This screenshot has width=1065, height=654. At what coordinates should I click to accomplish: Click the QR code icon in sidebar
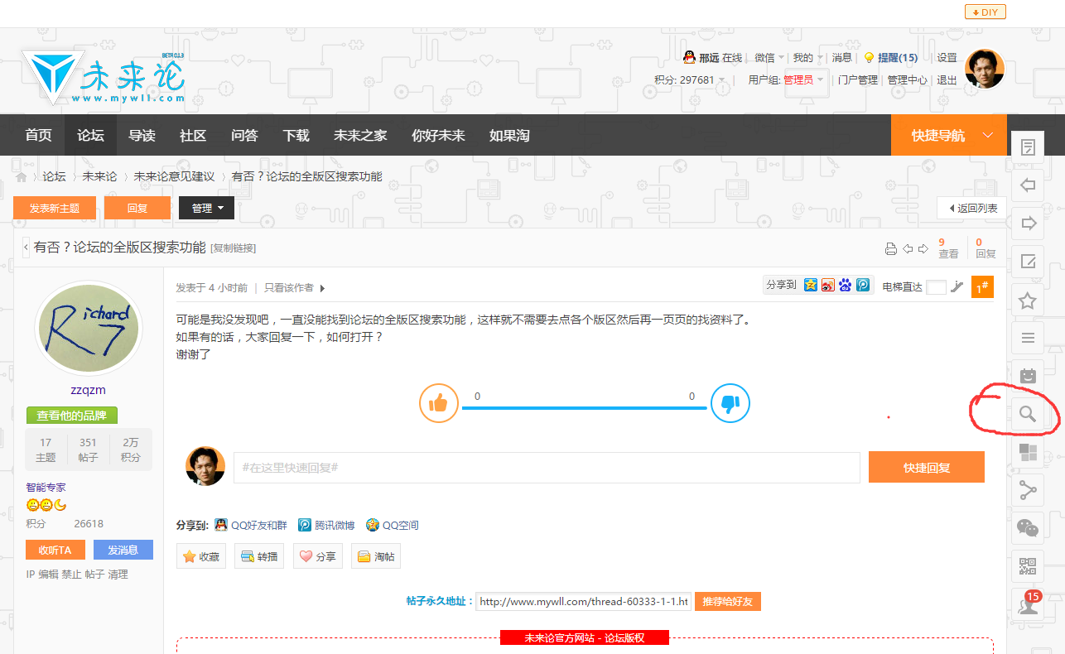click(1027, 566)
